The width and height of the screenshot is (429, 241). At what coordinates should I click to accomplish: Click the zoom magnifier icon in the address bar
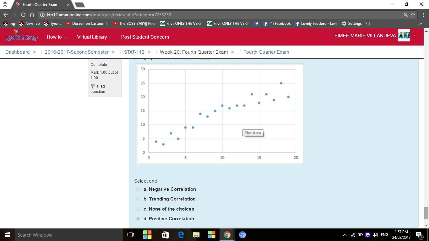coord(406,15)
